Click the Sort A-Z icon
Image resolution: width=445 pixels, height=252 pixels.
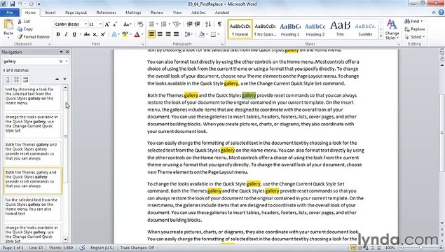pos(208,24)
